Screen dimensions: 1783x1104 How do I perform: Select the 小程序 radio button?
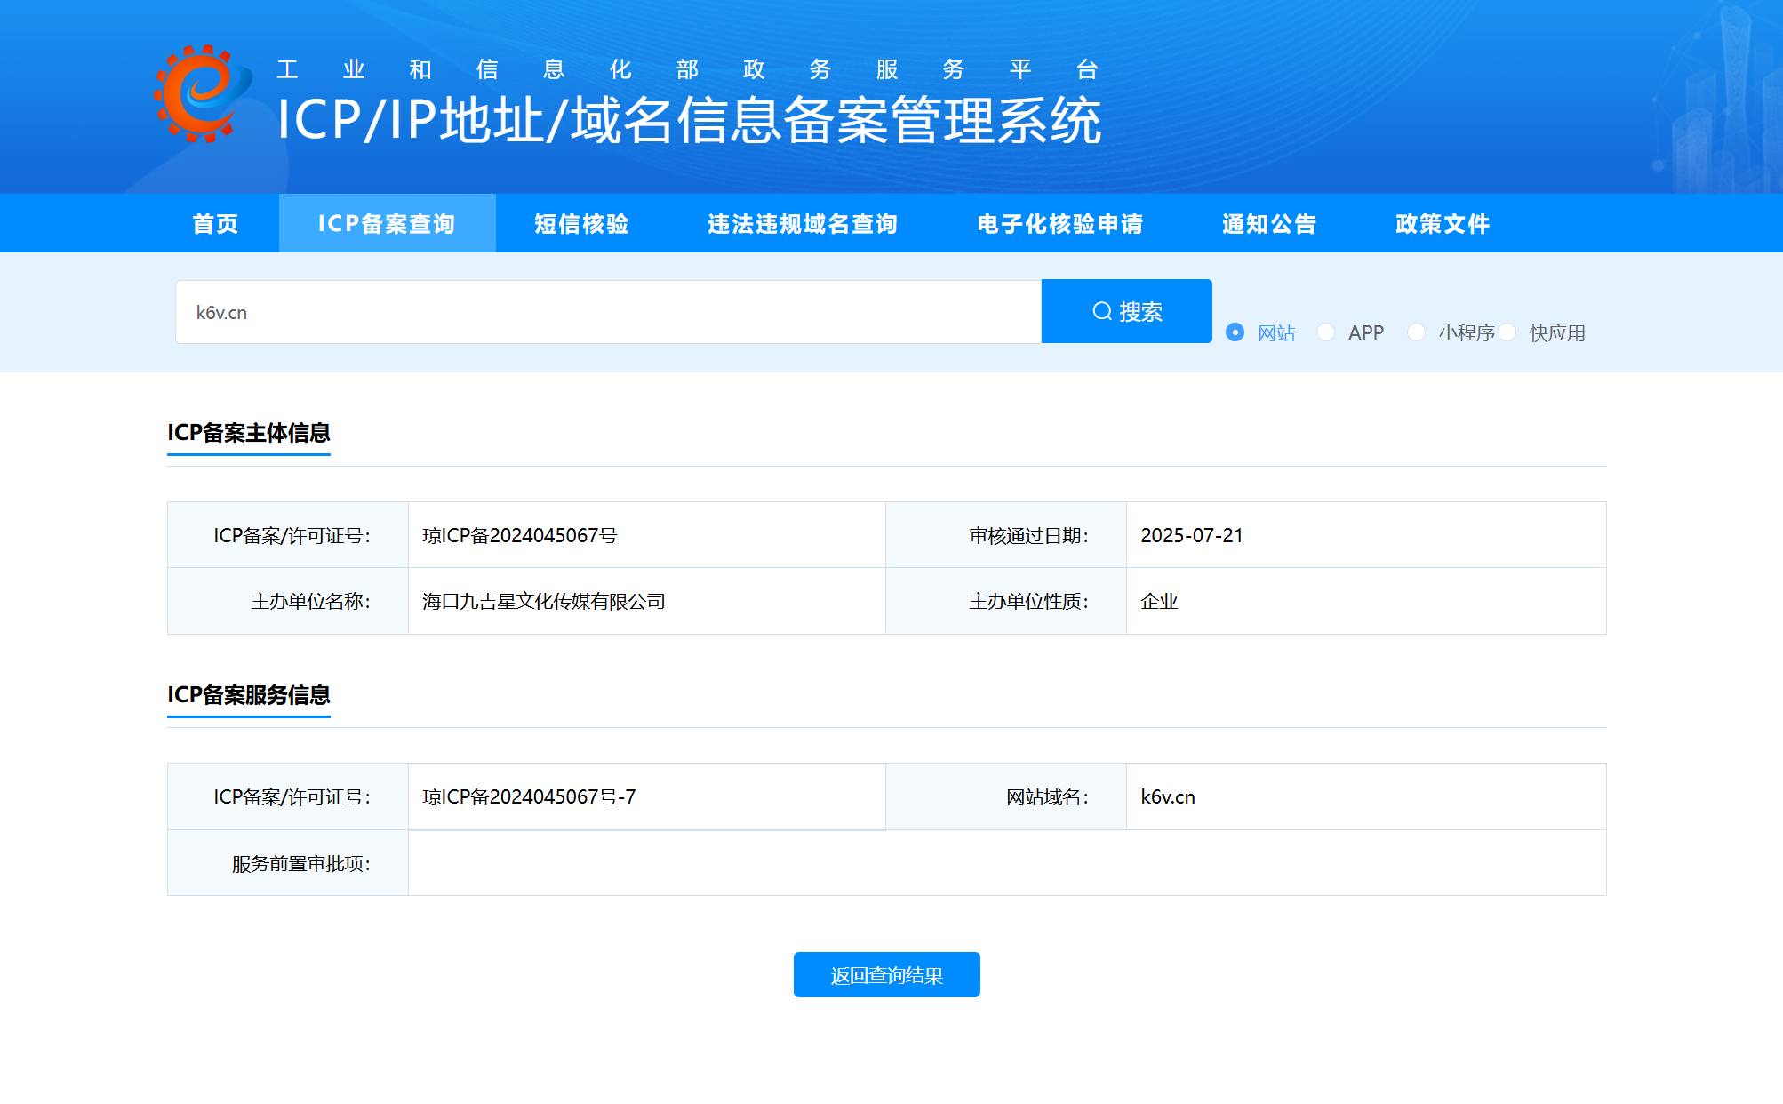click(x=1416, y=332)
